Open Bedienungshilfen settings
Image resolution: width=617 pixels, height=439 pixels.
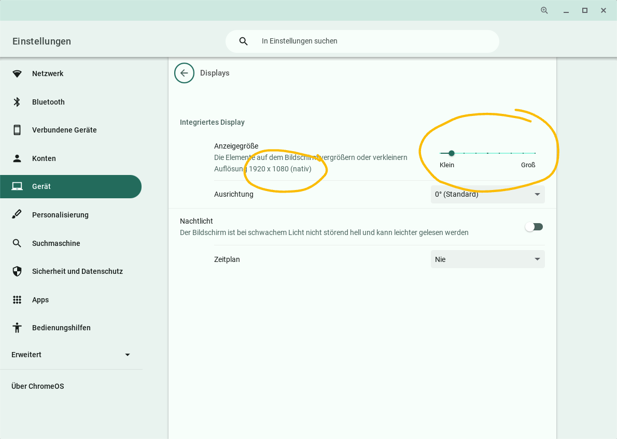pos(71,328)
